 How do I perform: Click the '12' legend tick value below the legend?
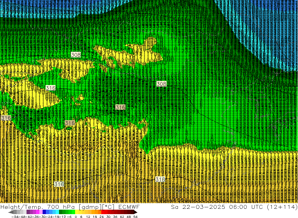coord(88,217)
